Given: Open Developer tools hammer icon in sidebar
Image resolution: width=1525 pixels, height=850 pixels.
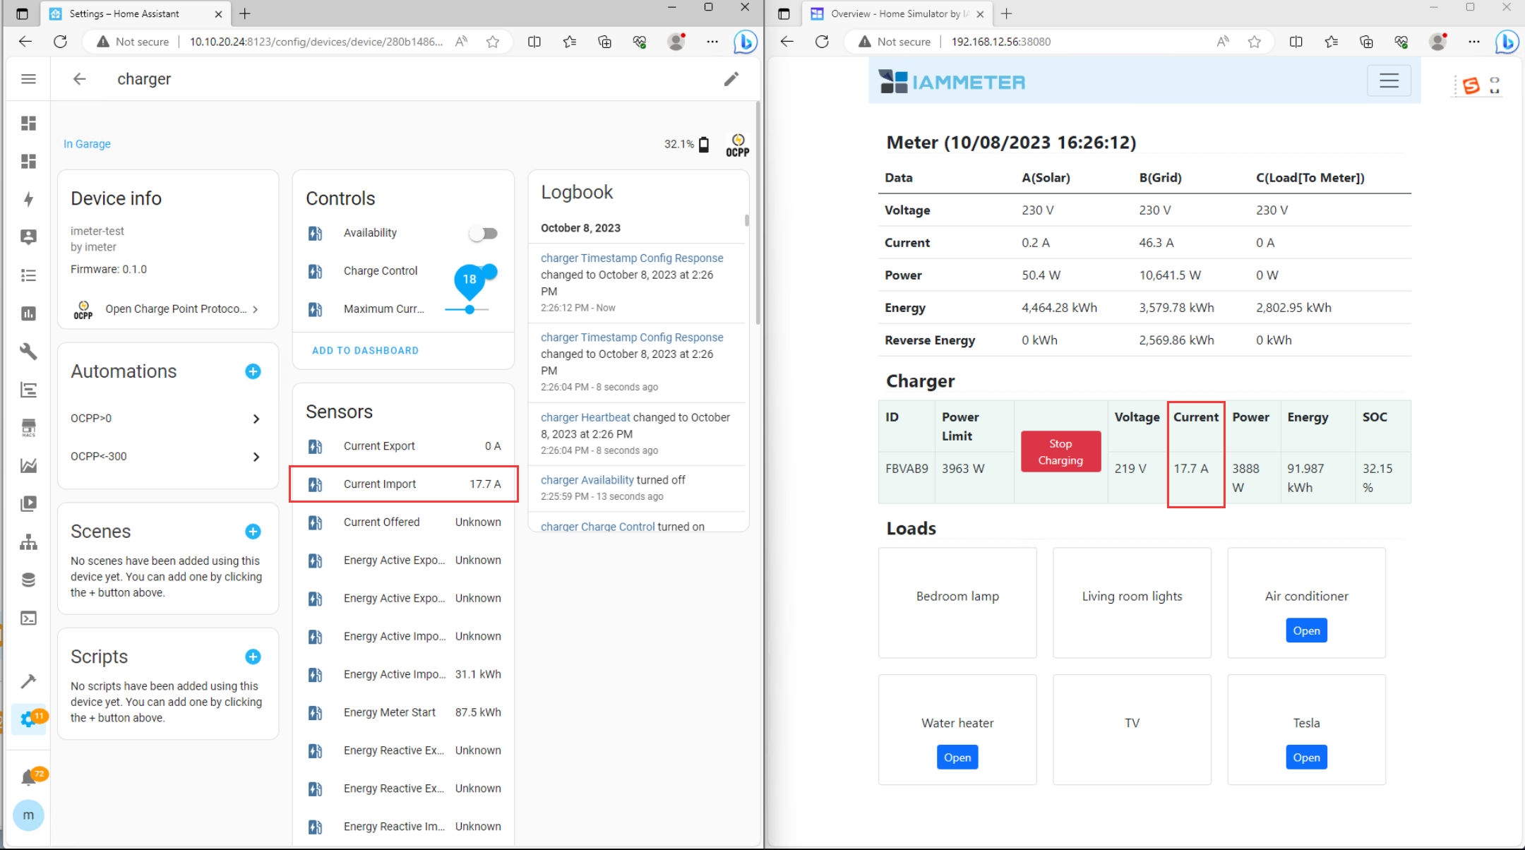Looking at the screenshot, I should 28,681.
